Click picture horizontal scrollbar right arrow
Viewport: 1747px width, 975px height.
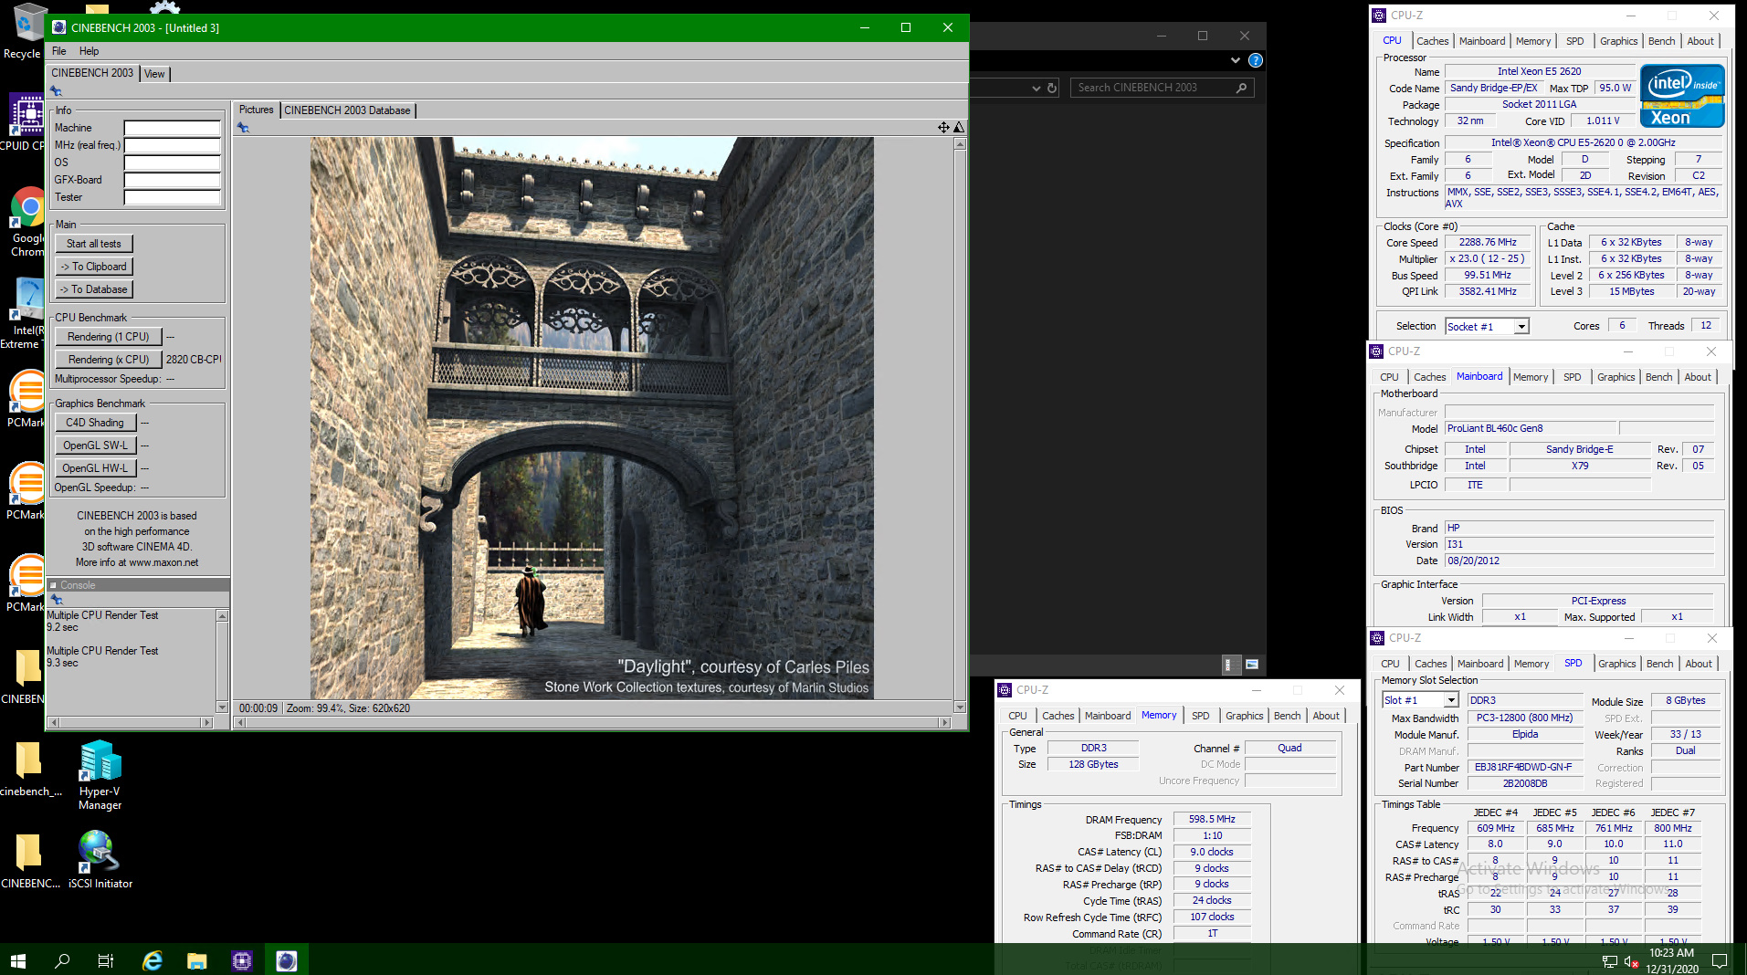tap(944, 722)
